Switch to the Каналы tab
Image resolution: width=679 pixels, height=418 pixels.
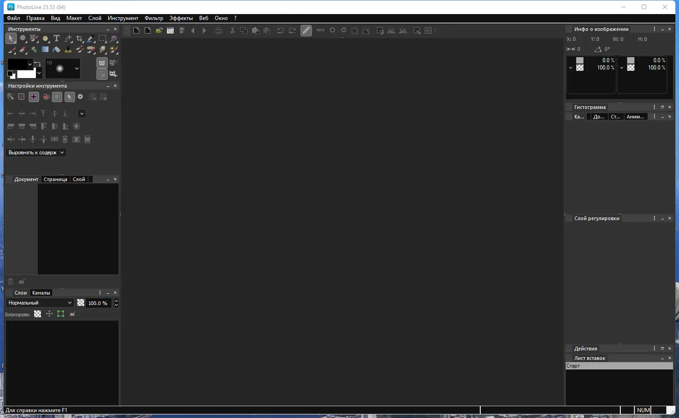[x=41, y=293]
